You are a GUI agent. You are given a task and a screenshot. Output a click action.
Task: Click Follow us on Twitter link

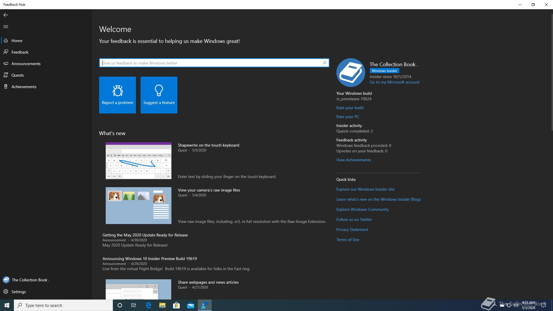(x=354, y=219)
